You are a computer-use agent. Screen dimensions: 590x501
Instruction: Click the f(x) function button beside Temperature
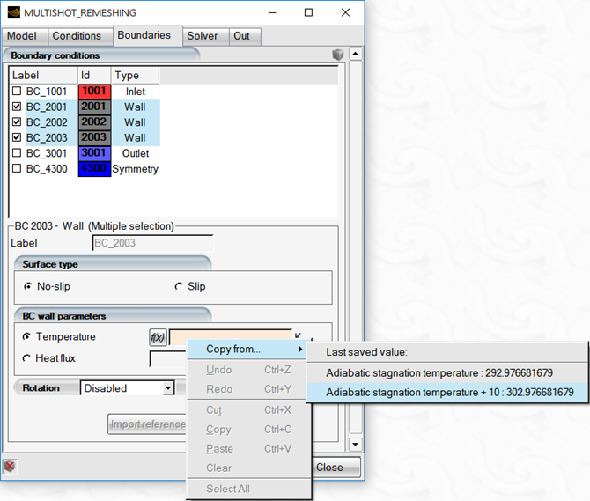tap(158, 336)
